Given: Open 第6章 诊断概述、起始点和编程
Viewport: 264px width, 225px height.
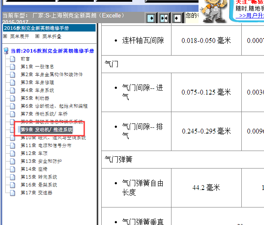Looking at the screenshot, I should point(54,106).
